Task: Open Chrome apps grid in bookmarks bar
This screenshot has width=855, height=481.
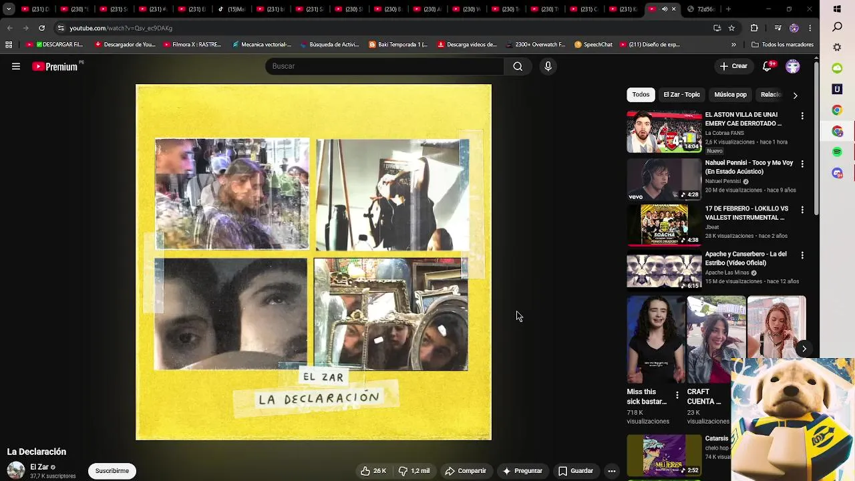Action: coord(9,45)
